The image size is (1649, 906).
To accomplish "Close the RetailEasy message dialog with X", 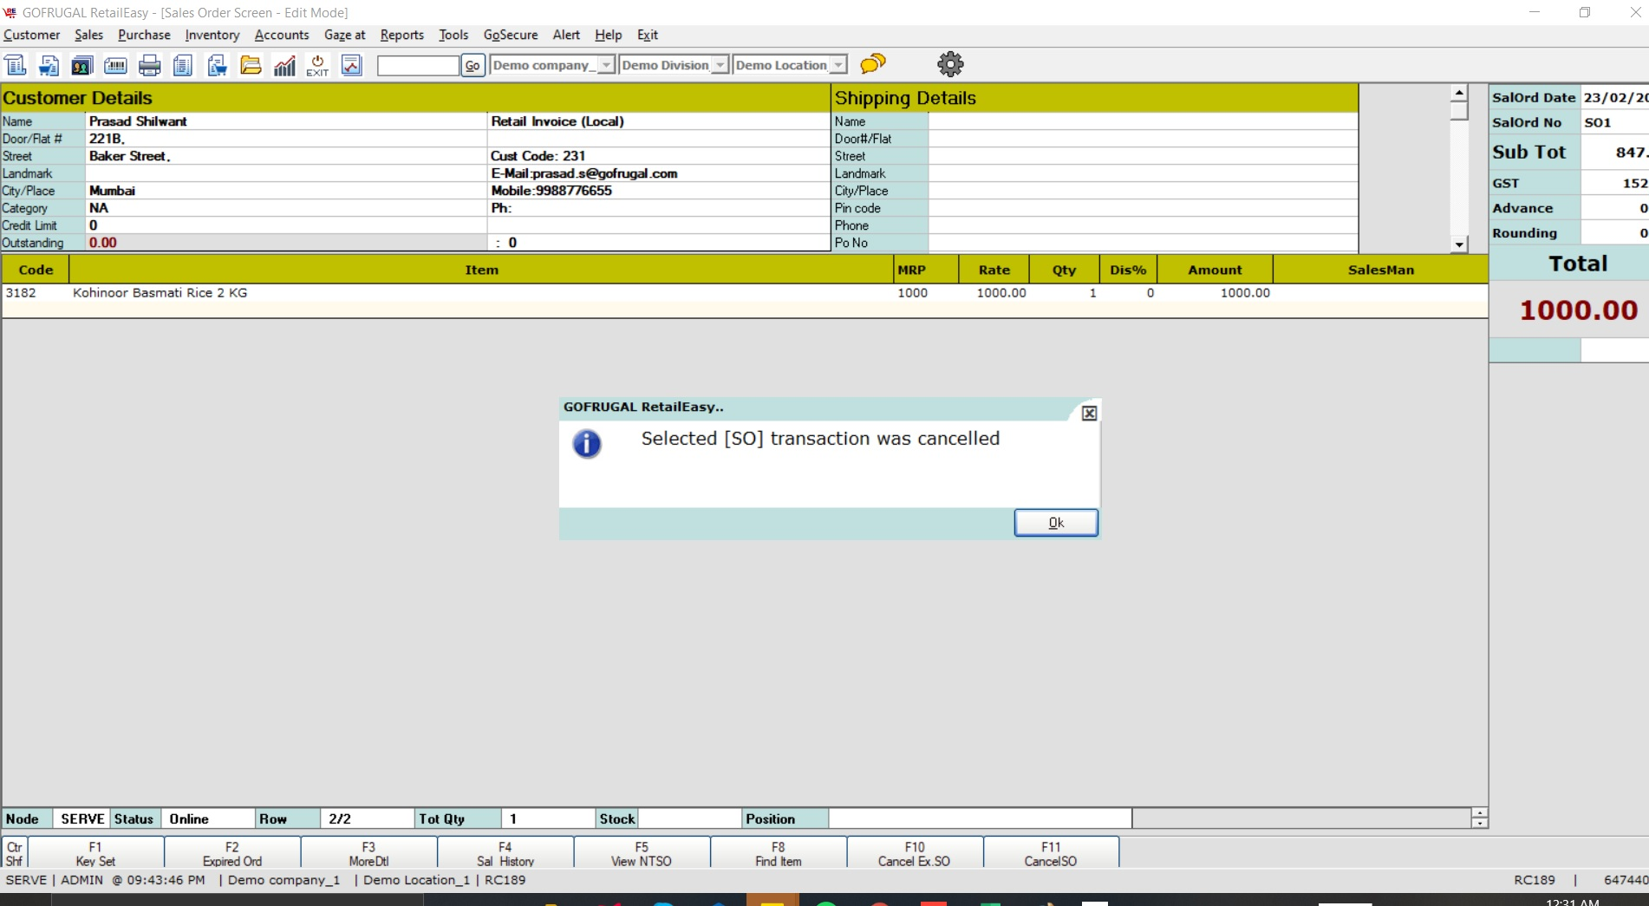I will 1089,414.
